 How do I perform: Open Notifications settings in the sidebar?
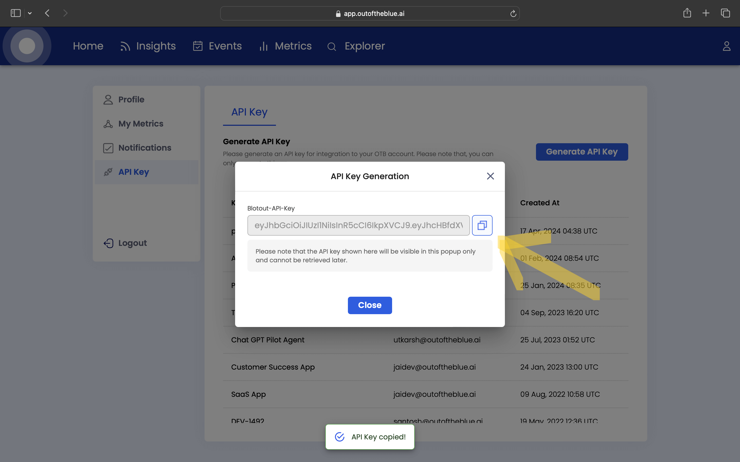pos(144,148)
